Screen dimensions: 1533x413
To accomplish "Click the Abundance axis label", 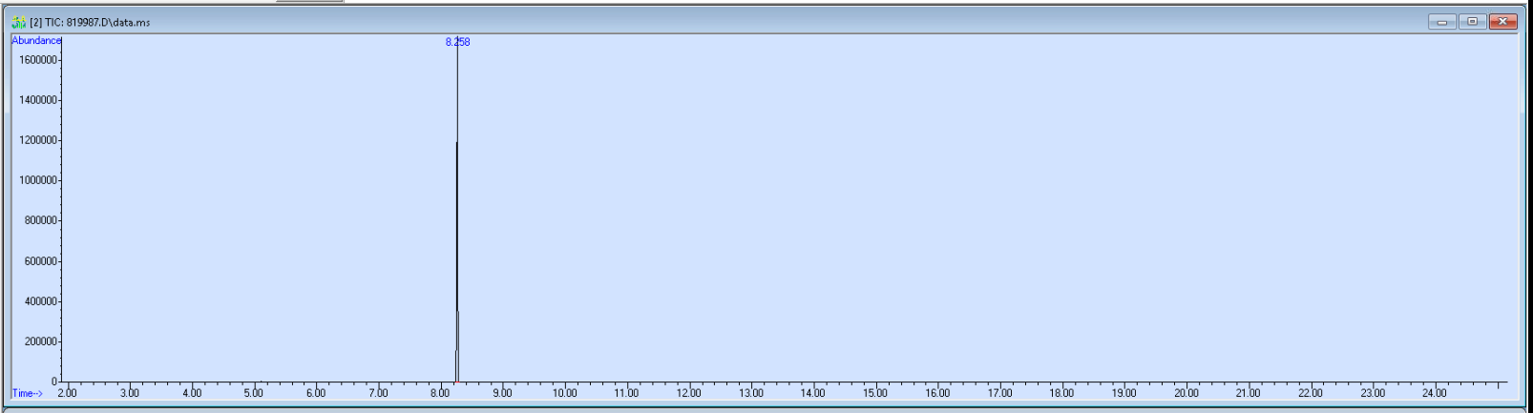I will 36,40.
